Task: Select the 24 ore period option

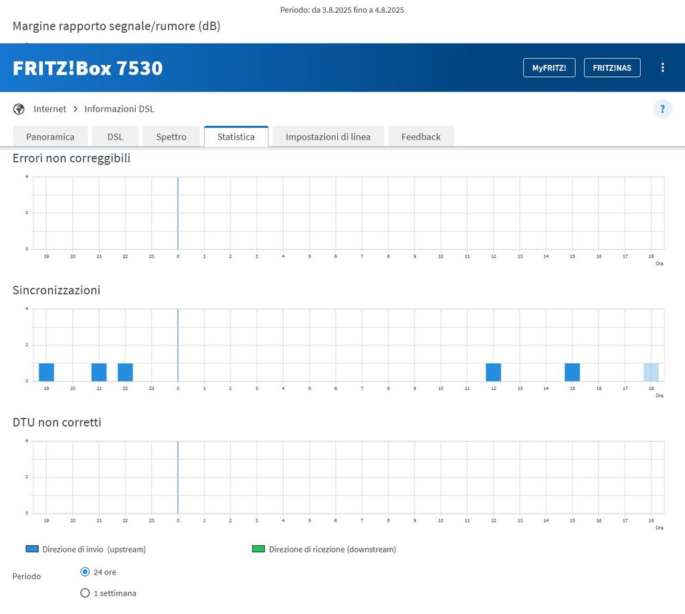Action: pos(85,572)
